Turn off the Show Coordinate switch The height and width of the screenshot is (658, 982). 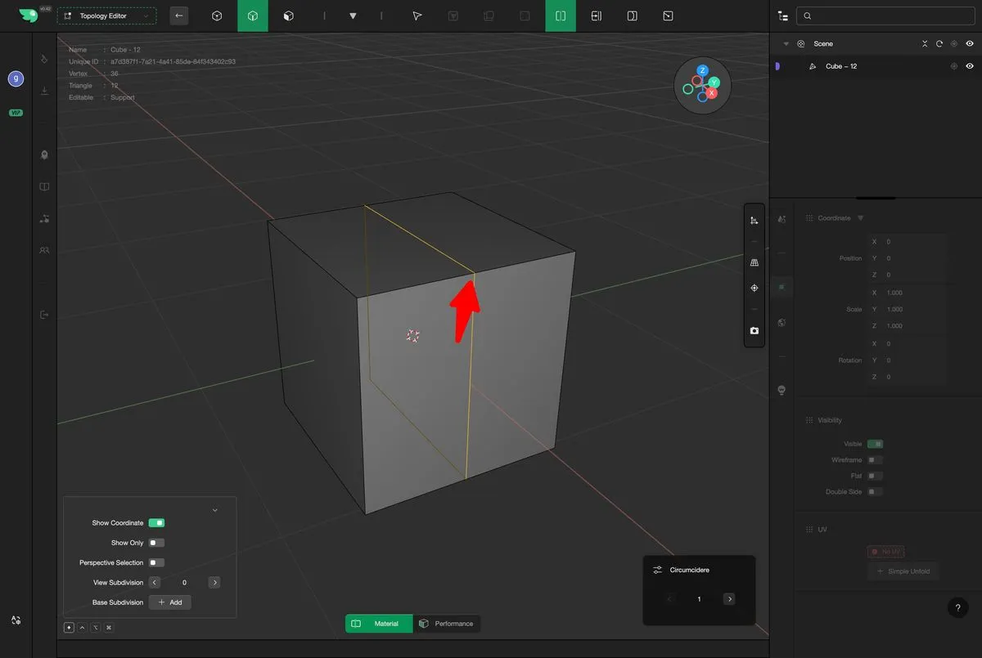(156, 523)
